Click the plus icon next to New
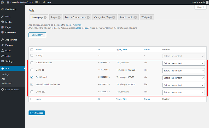The width and height of the screenshot is (209, 128). [x=44, y=2]
